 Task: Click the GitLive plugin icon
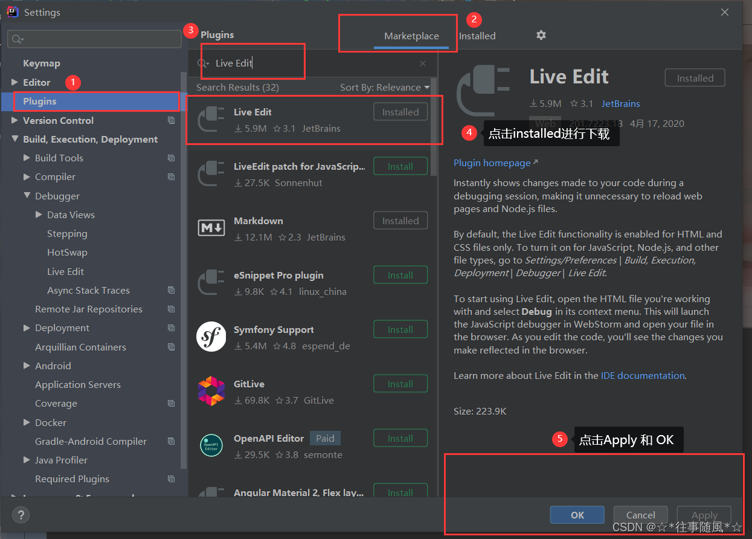pos(211,390)
